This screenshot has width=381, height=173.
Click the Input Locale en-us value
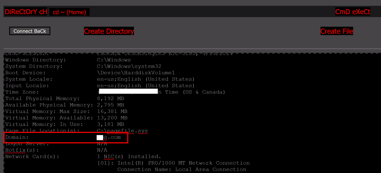click(146, 85)
